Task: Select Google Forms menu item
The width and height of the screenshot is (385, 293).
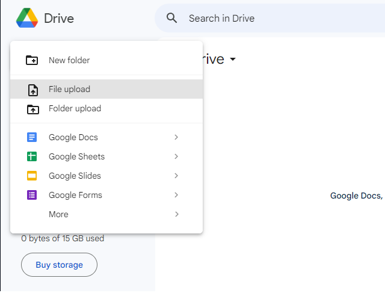Action: [106, 195]
